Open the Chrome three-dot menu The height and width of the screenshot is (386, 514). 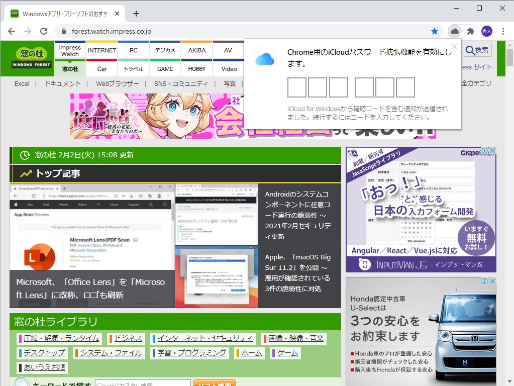[503, 31]
